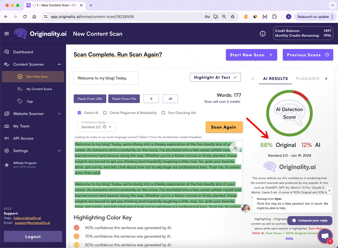
Task: Open the hamburger menu in header
Action: tap(7, 33)
